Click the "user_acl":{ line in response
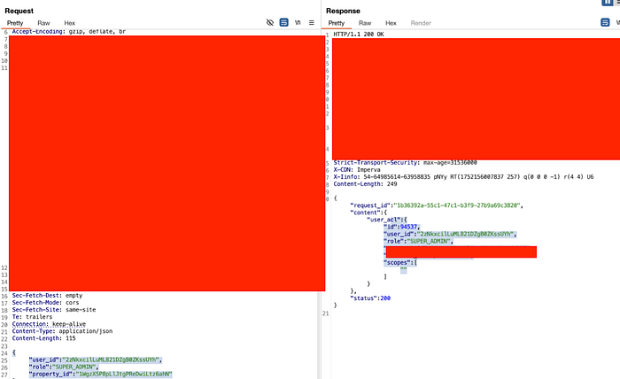The height and width of the screenshot is (379, 620). click(387, 220)
